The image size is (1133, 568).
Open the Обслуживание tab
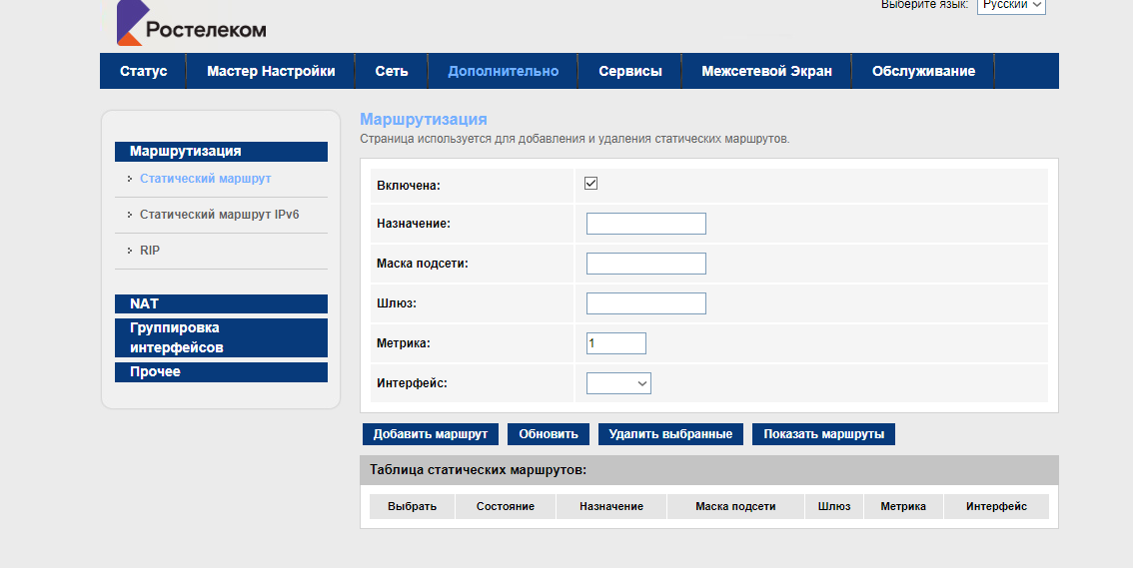(x=922, y=71)
